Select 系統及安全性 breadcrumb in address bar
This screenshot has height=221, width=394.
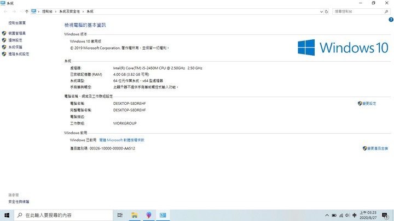point(69,11)
